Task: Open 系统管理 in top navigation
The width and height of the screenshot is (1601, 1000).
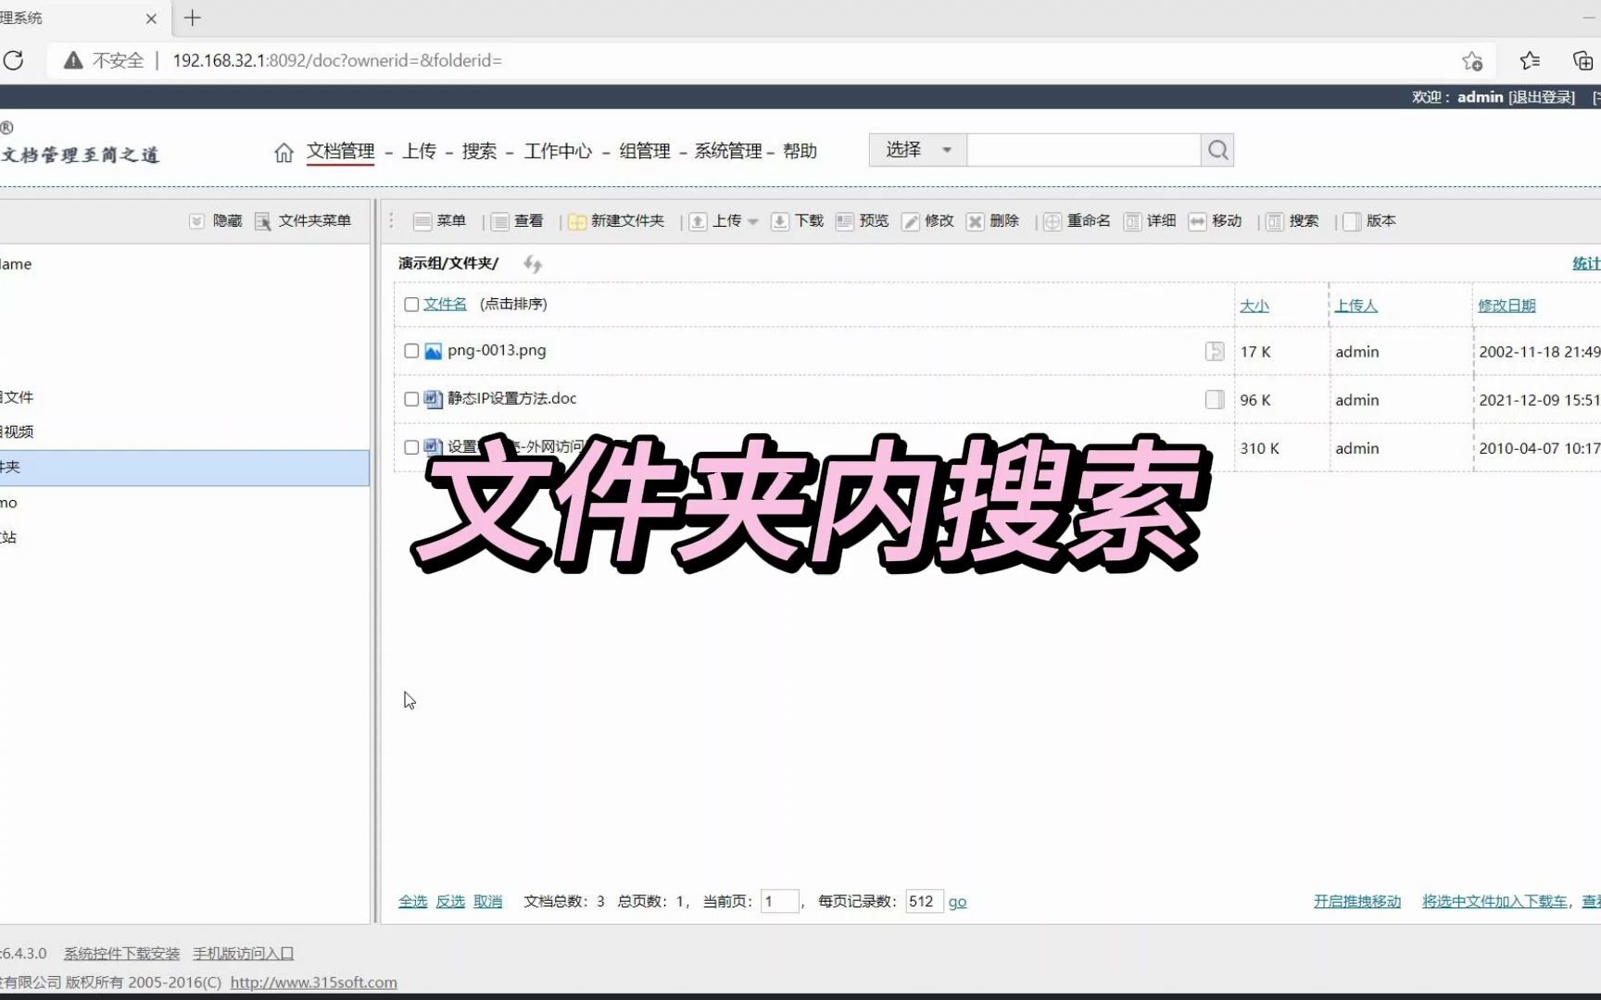Action: [x=728, y=151]
